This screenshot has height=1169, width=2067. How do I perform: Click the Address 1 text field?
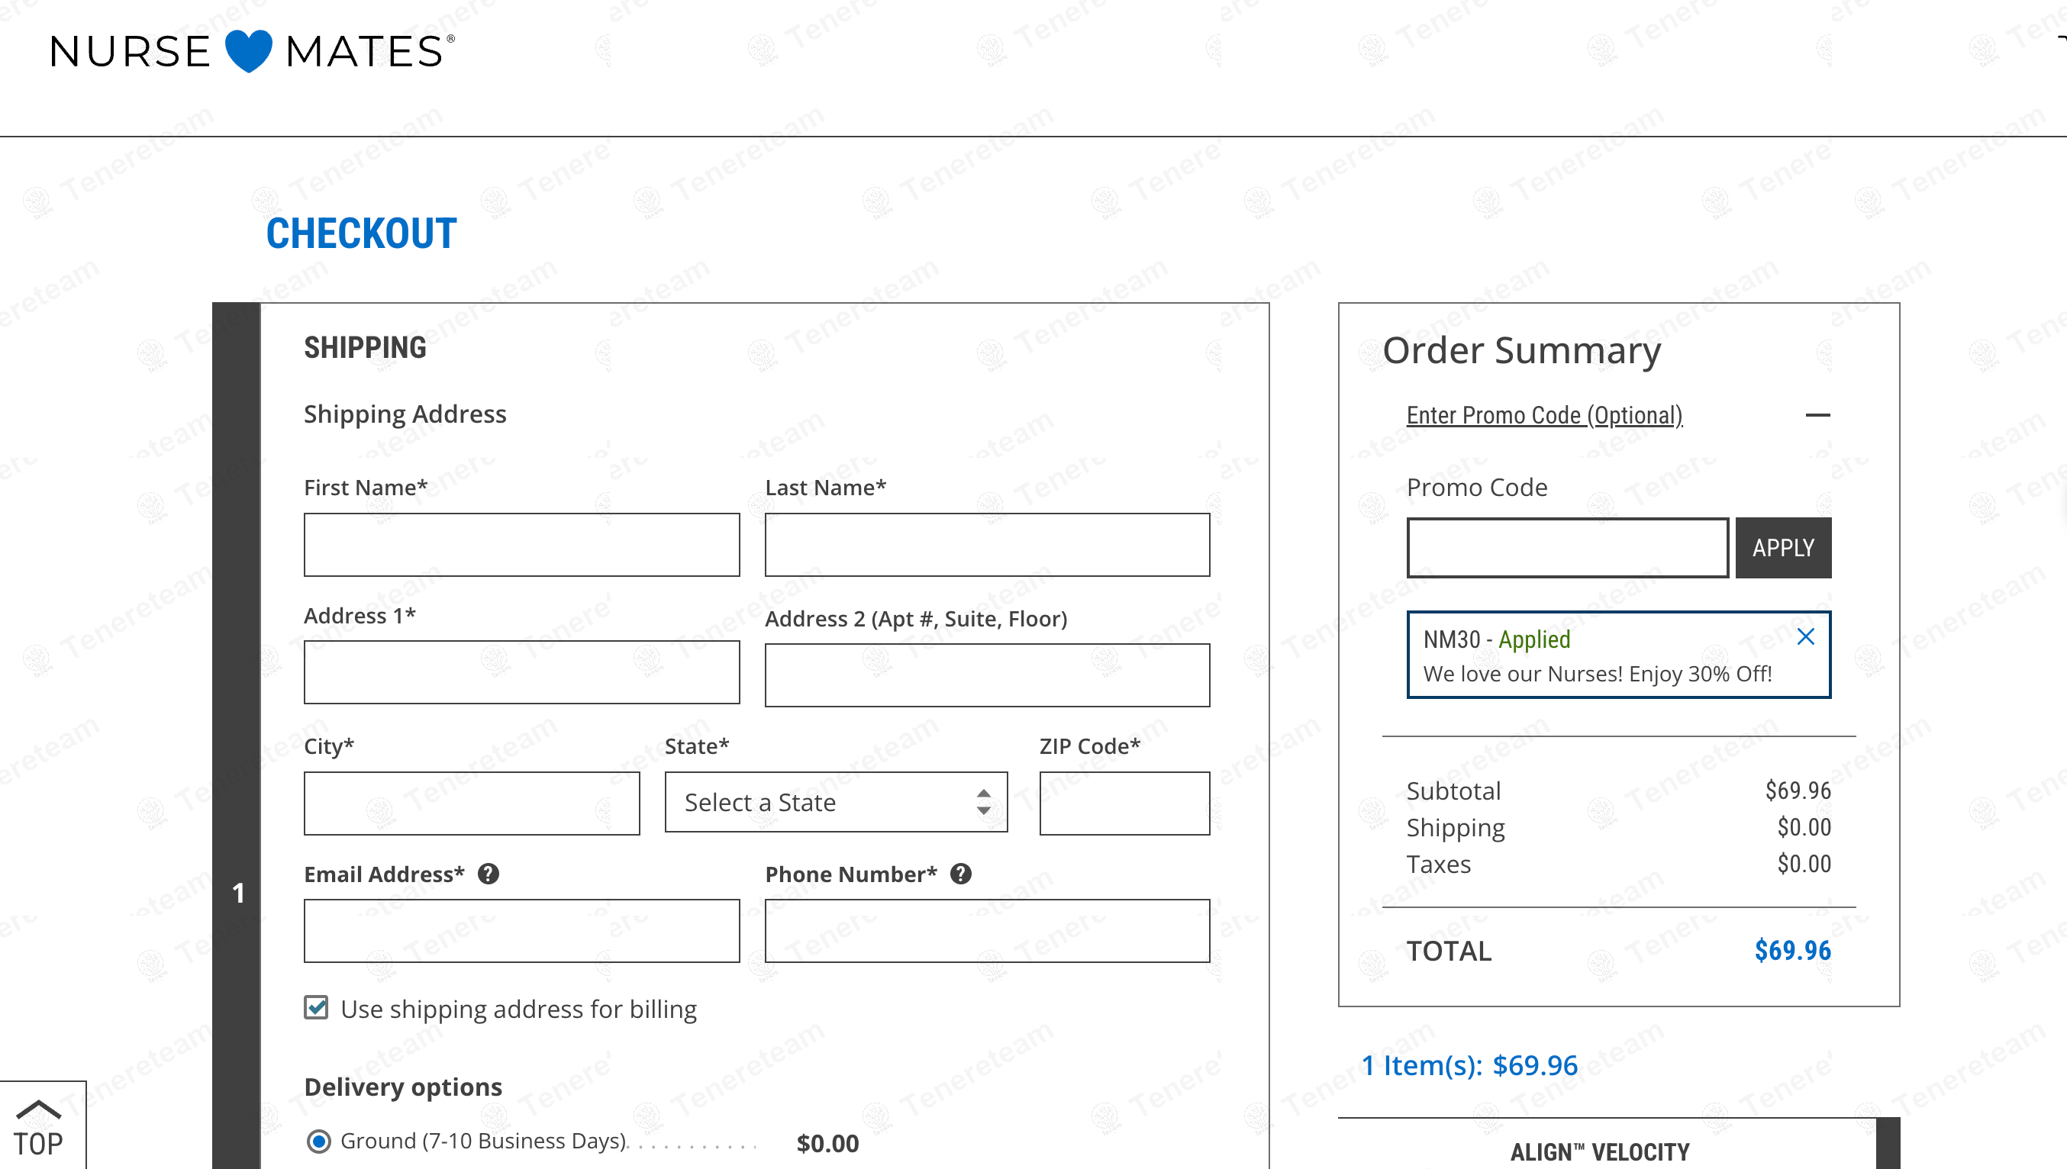coord(521,672)
